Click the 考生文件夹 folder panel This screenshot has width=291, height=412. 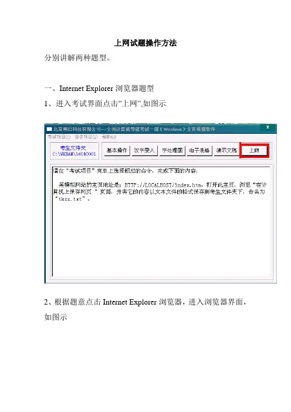pos(75,151)
